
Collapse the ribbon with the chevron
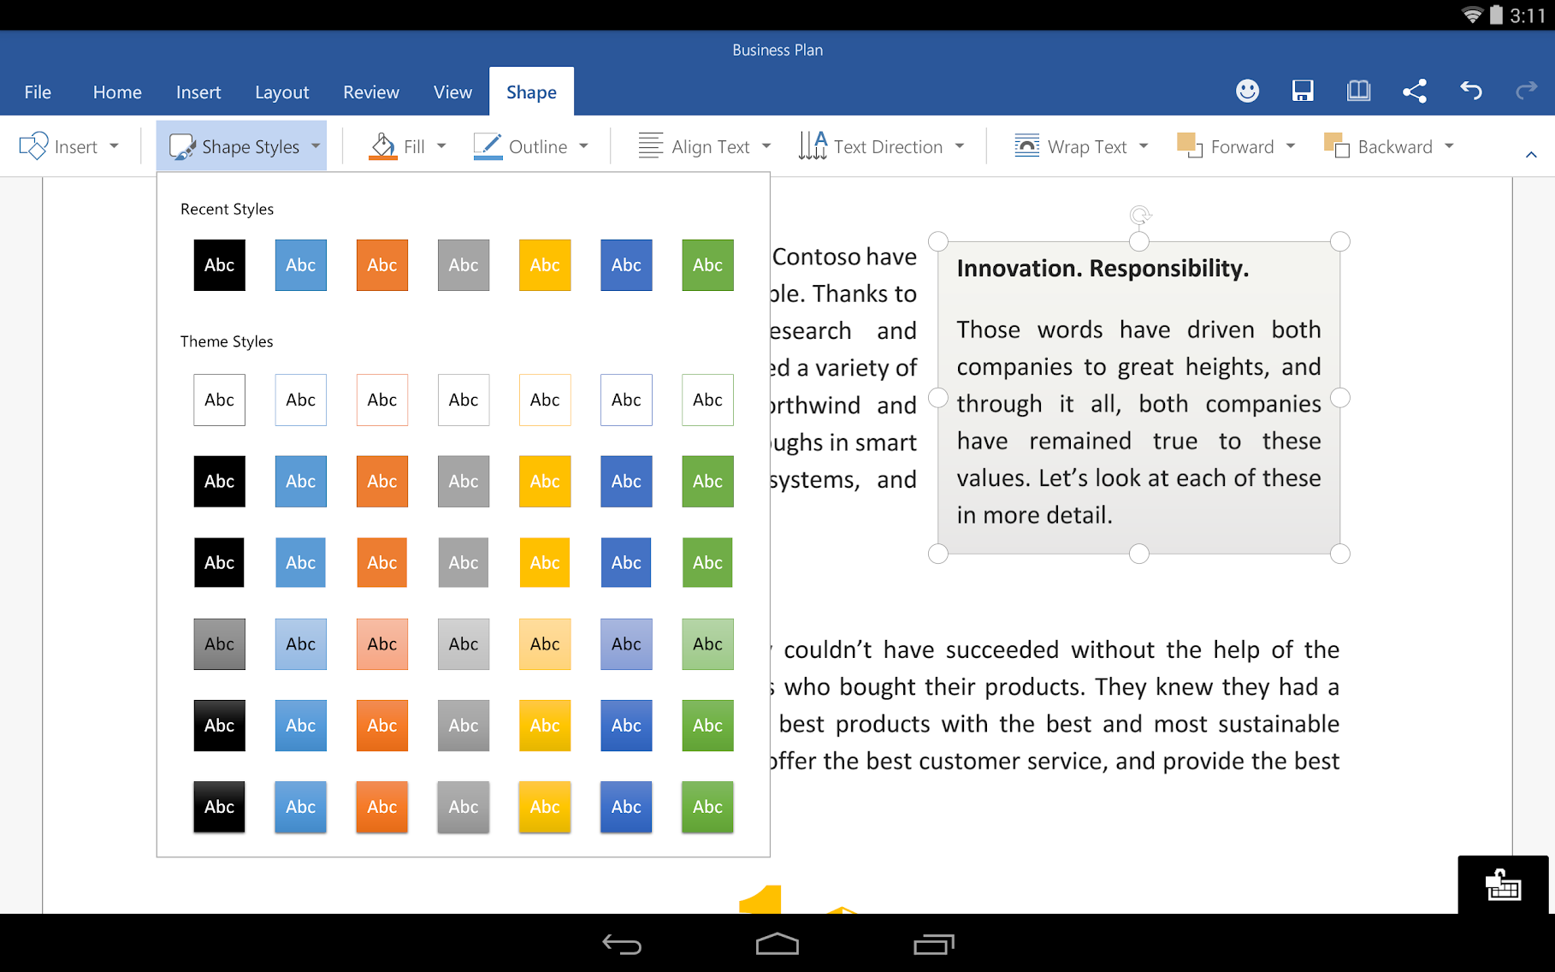coord(1531,155)
